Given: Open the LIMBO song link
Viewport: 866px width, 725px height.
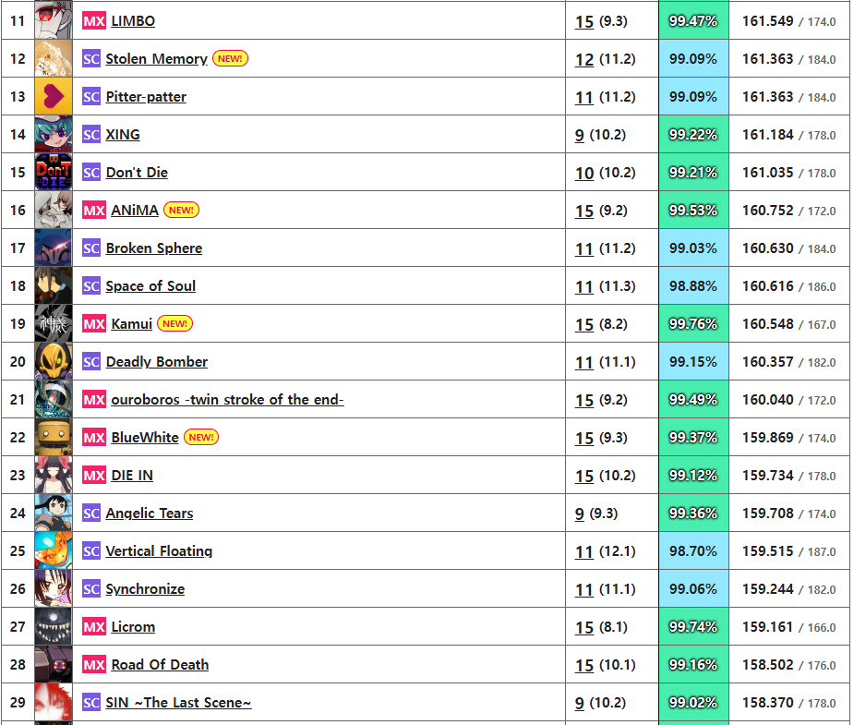Looking at the screenshot, I should point(133,21).
